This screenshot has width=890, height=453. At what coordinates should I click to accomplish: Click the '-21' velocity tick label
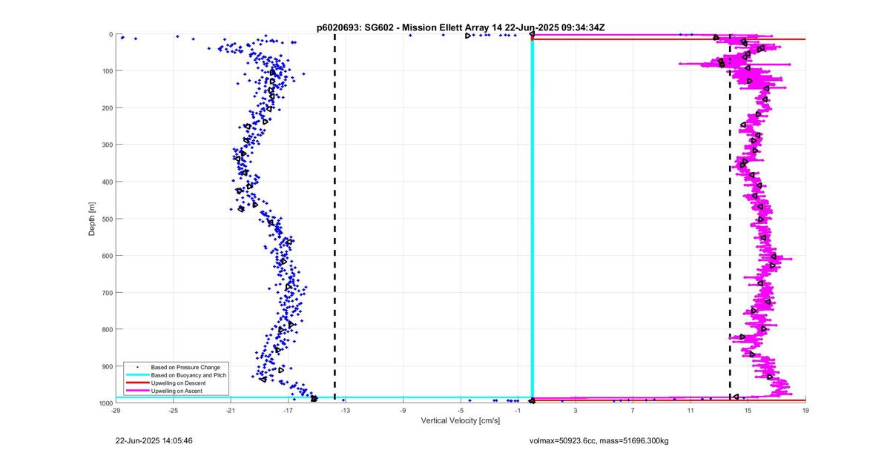point(231,410)
